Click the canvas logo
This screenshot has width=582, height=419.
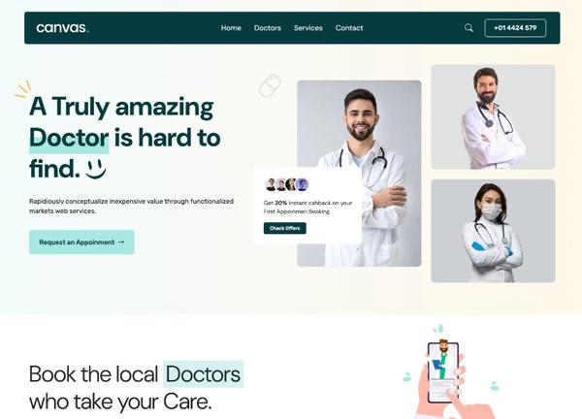point(62,28)
